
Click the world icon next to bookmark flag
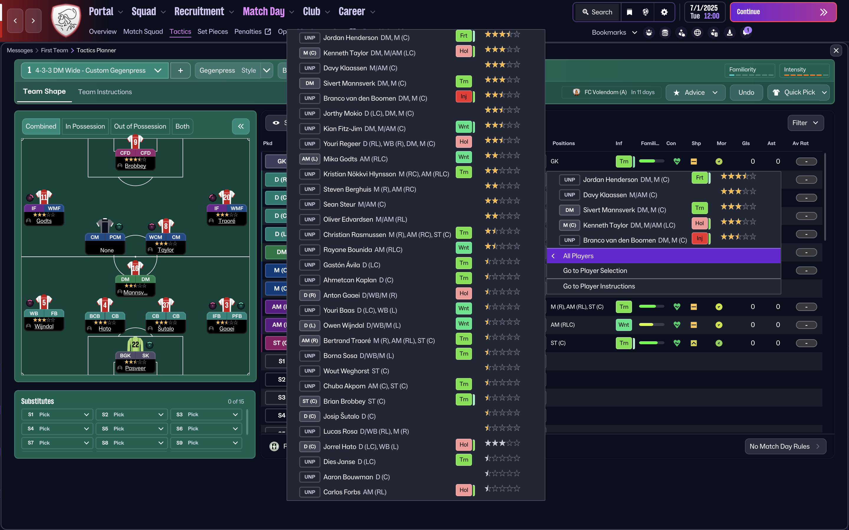click(646, 12)
